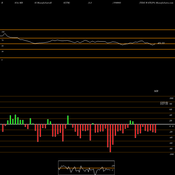175x175 pixels.
Task: Click the -100 label on MR axis
Action: (171, 154)
